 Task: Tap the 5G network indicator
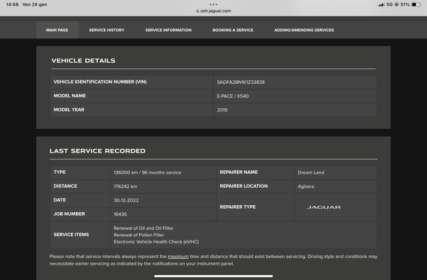pos(390,5)
